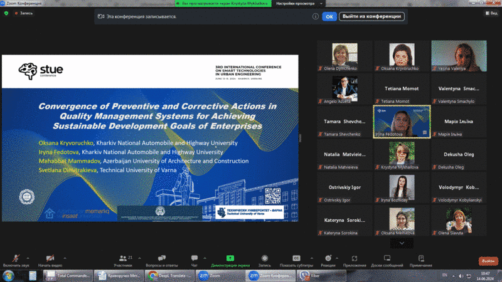
Task: Select Angelo Azueta video thumbnail
Action: click(x=344, y=89)
